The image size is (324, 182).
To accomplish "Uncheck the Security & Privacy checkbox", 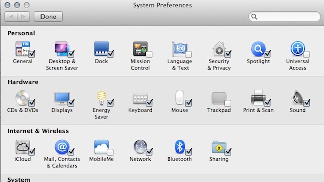I will pyautogui.click(x=228, y=54).
